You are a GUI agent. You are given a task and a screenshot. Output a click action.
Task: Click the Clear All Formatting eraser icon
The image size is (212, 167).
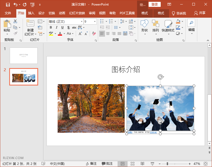point(94,33)
